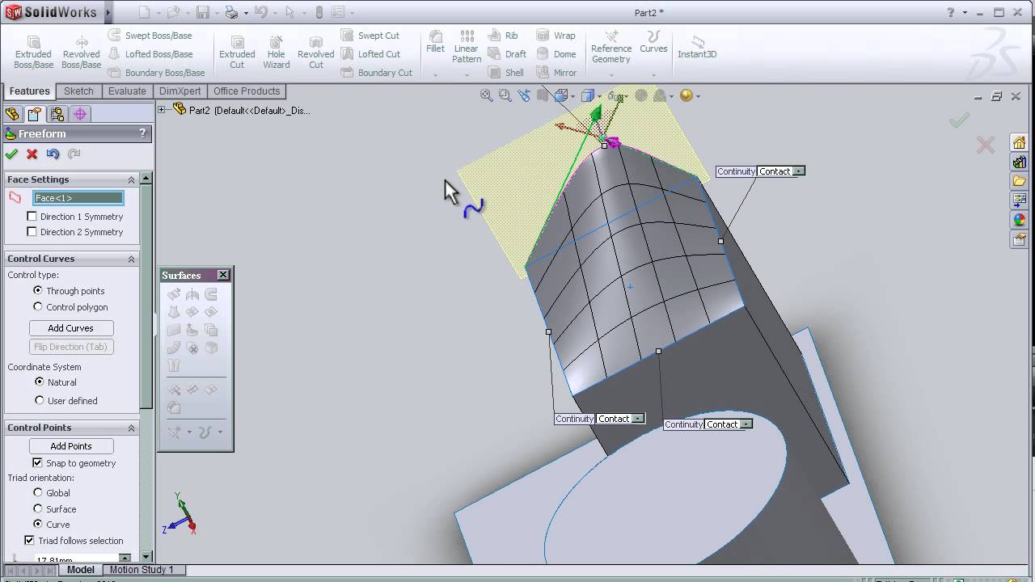Image resolution: width=1035 pixels, height=582 pixels.
Task: Click Zoom to Fit in view toolbar
Action: coord(487,95)
